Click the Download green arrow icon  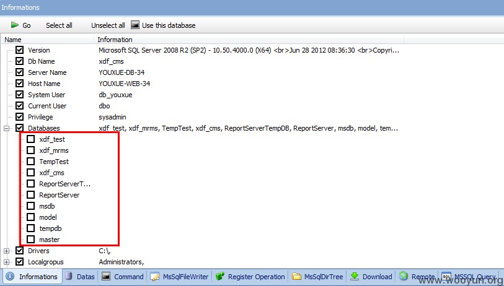355,276
